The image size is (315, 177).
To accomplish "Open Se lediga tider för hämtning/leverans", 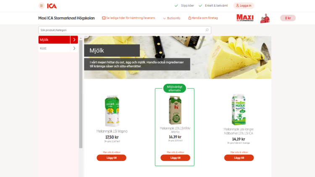I will (x=129, y=18).
